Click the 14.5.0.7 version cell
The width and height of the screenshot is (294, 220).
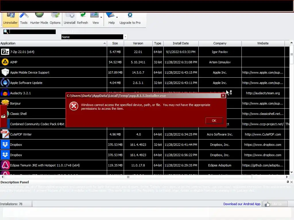138,72
